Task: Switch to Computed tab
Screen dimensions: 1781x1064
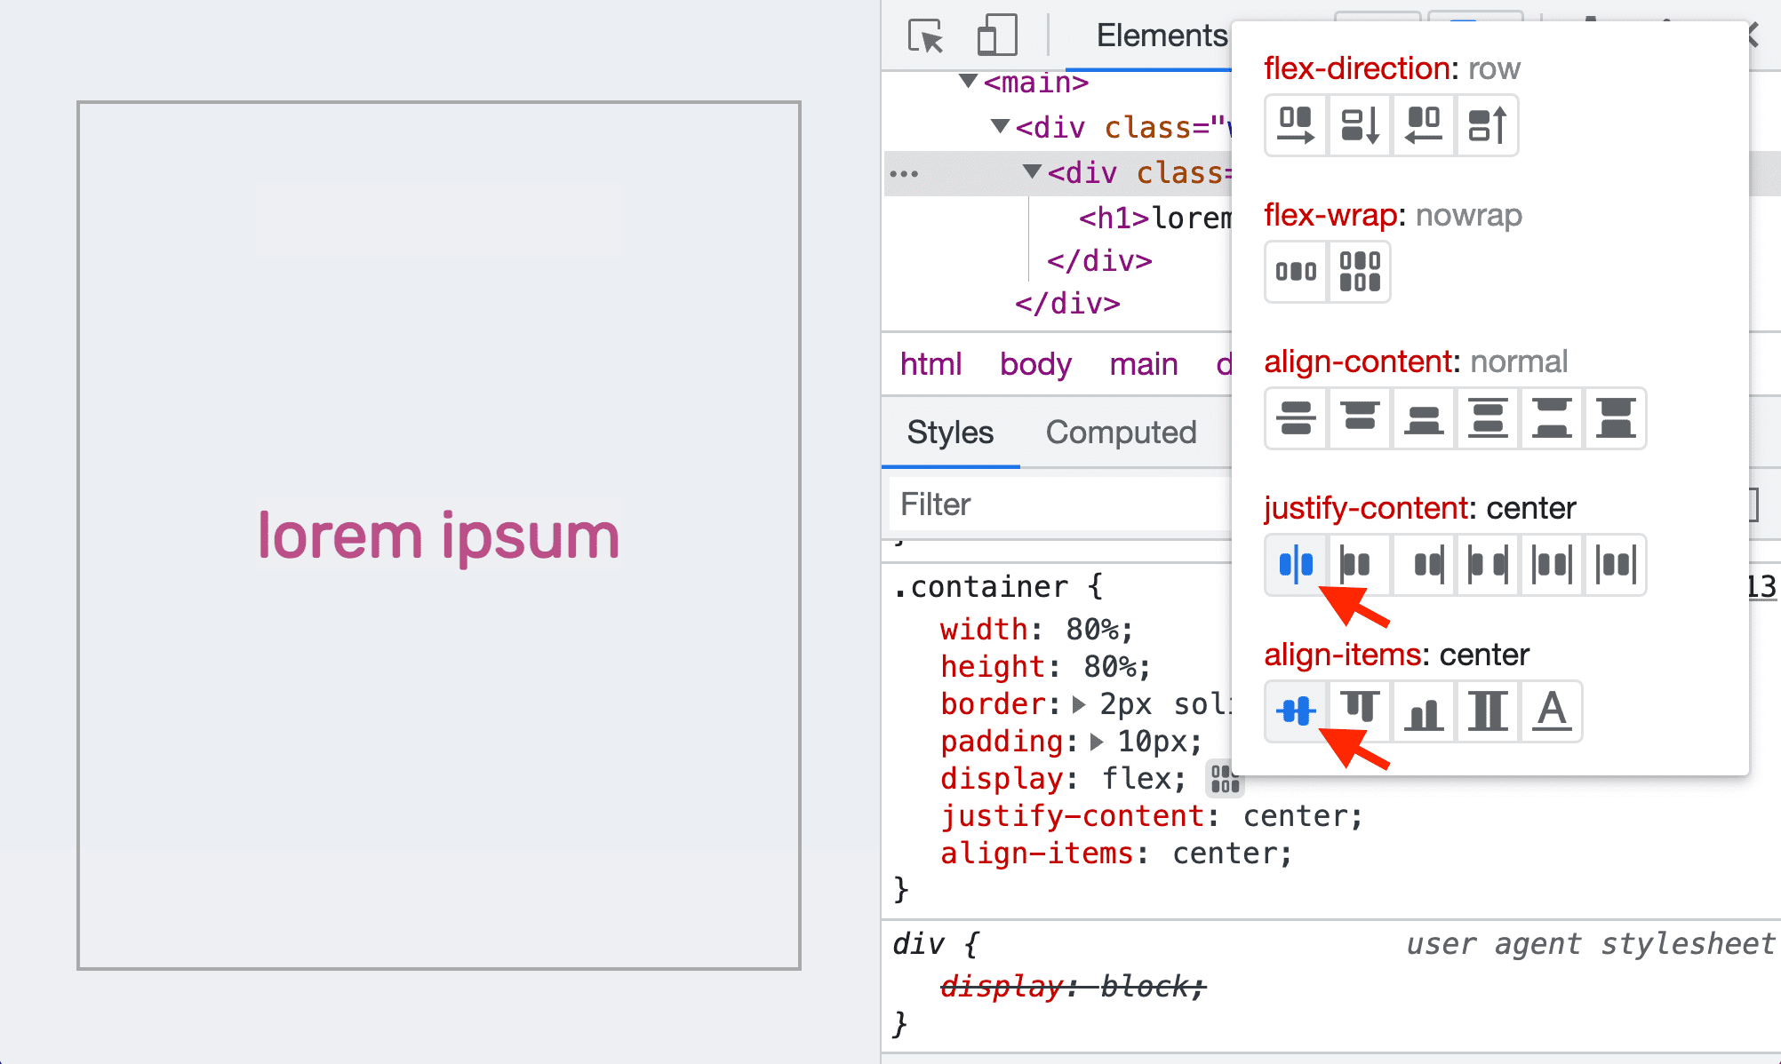Action: tap(1121, 432)
